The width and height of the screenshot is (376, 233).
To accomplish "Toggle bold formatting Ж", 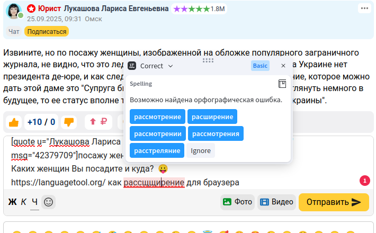I will pos(12,202).
